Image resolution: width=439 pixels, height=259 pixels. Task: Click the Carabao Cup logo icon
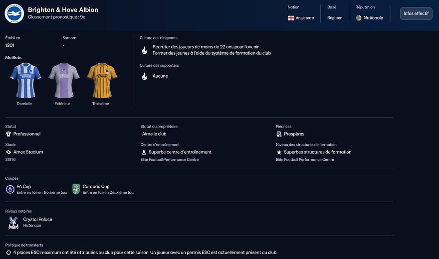click(x=76, y=189)
